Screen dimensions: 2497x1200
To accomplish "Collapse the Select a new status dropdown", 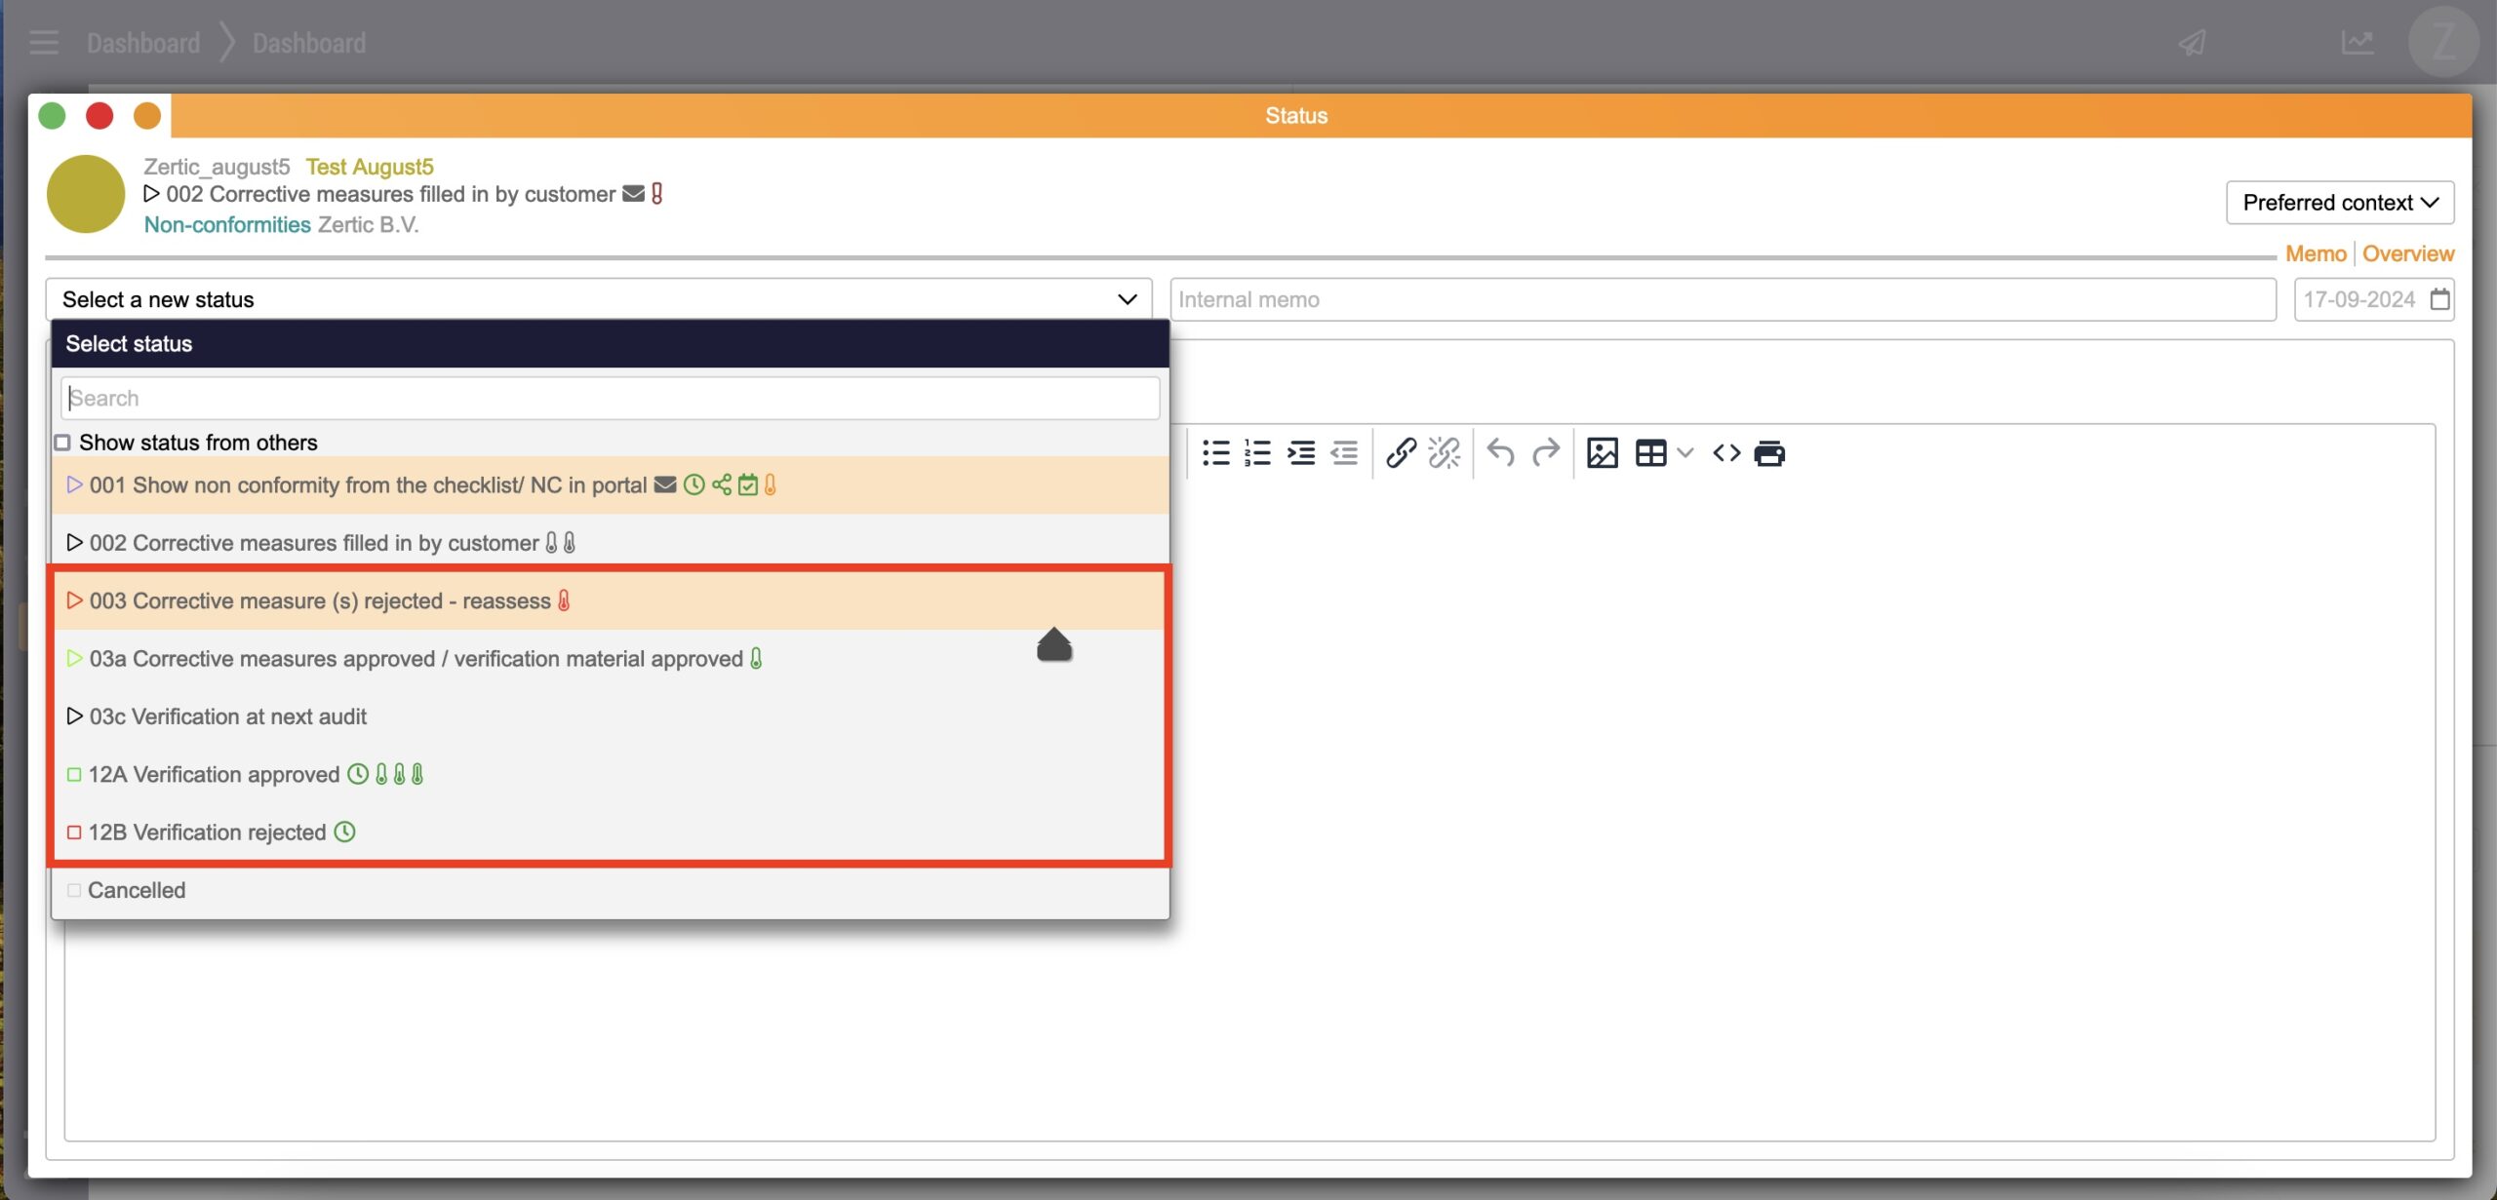I will tap(1127, 299).
